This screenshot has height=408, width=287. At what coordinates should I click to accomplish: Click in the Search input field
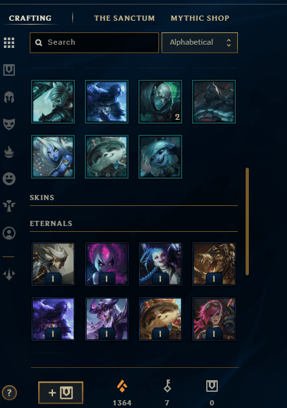pos(94,43)
